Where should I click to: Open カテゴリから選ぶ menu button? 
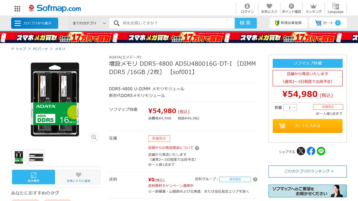coord(35,23)
